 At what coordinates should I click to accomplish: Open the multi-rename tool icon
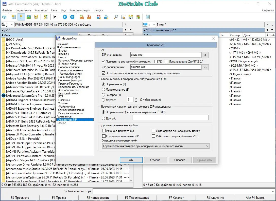(123, 17)
